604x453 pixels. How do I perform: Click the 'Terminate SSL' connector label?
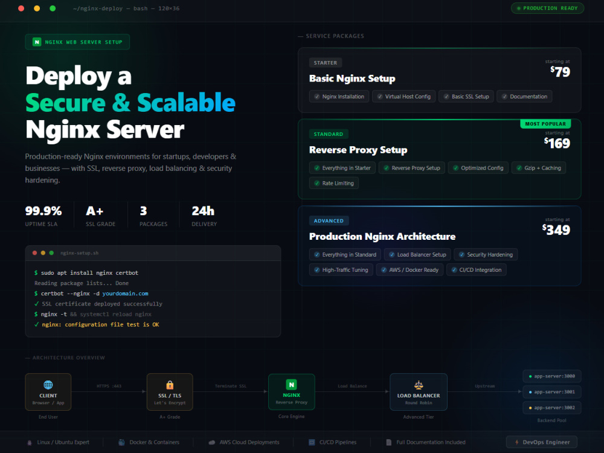(x=231, y=386)
